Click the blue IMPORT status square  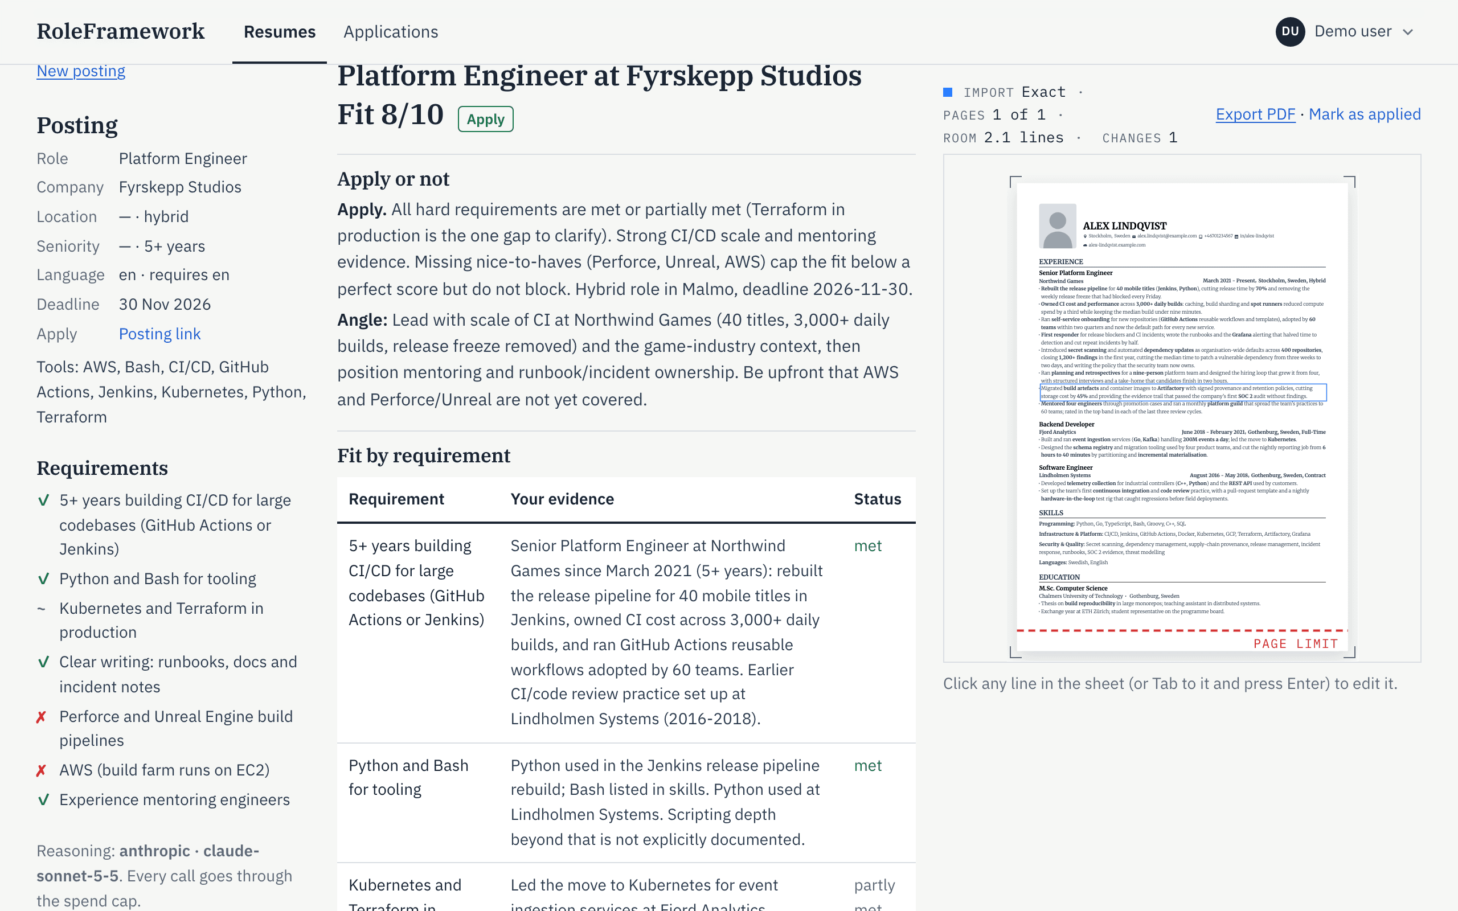948,92
